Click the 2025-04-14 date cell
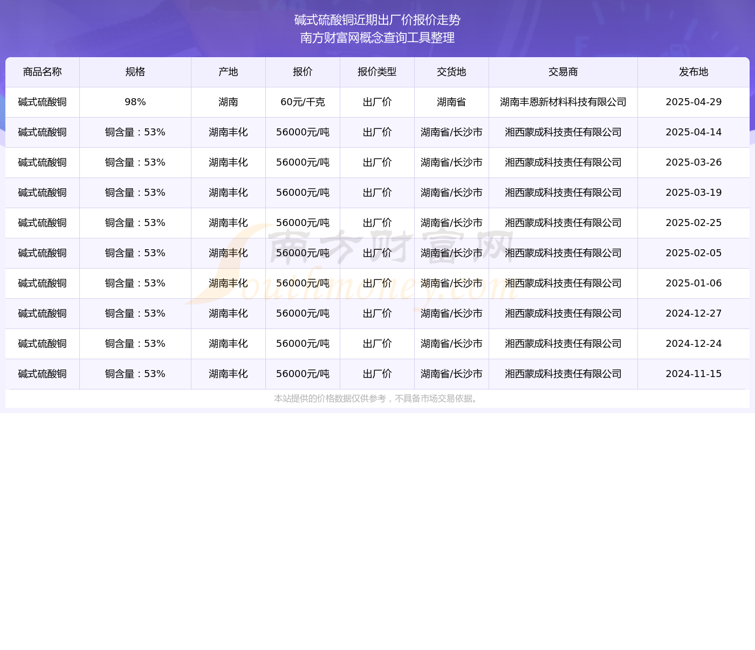 [x=694, y=133]
